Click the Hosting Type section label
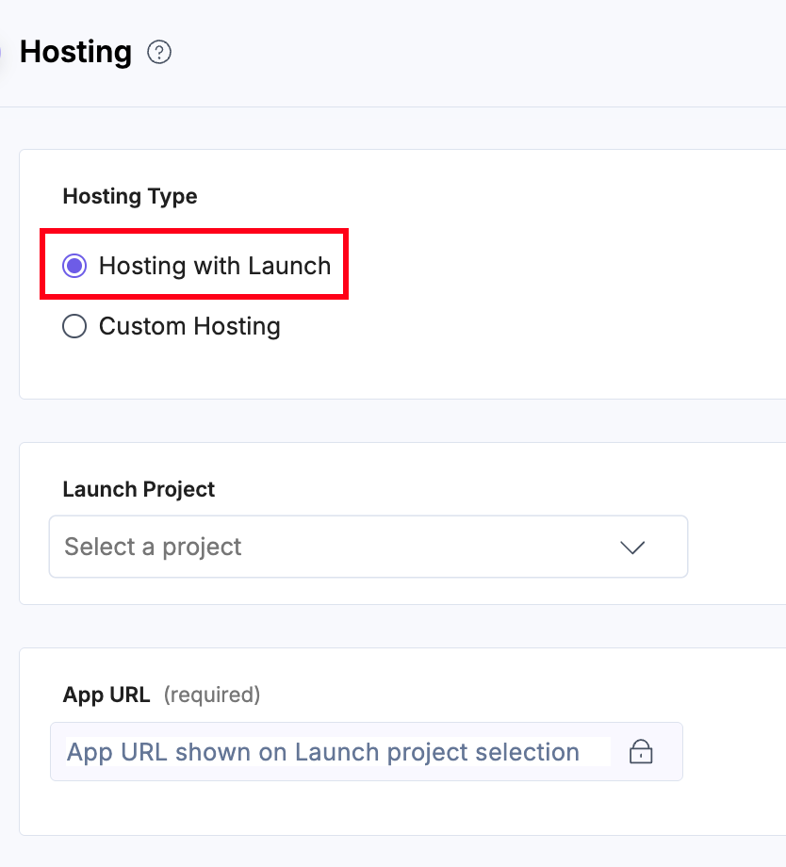Viewport: 786px width, 867px height. pyautogui.click(x=129, y=196)
